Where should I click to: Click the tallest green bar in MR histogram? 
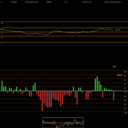[97, 83]
